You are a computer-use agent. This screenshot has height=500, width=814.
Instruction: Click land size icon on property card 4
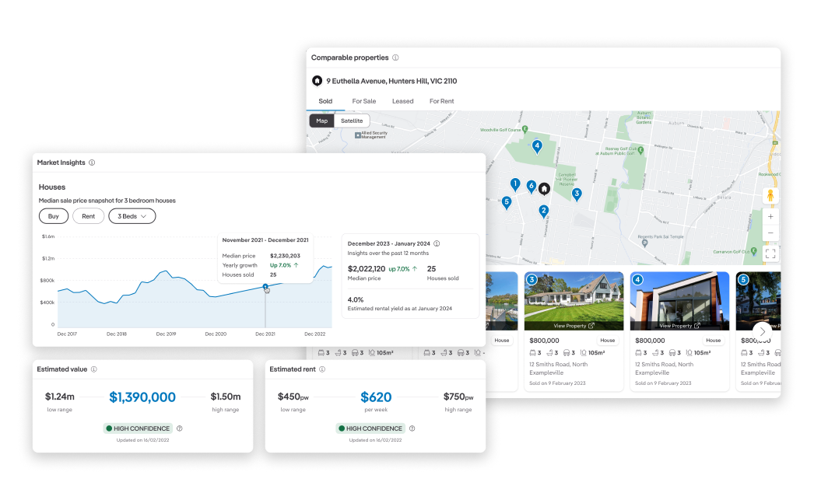click(689, 353)
